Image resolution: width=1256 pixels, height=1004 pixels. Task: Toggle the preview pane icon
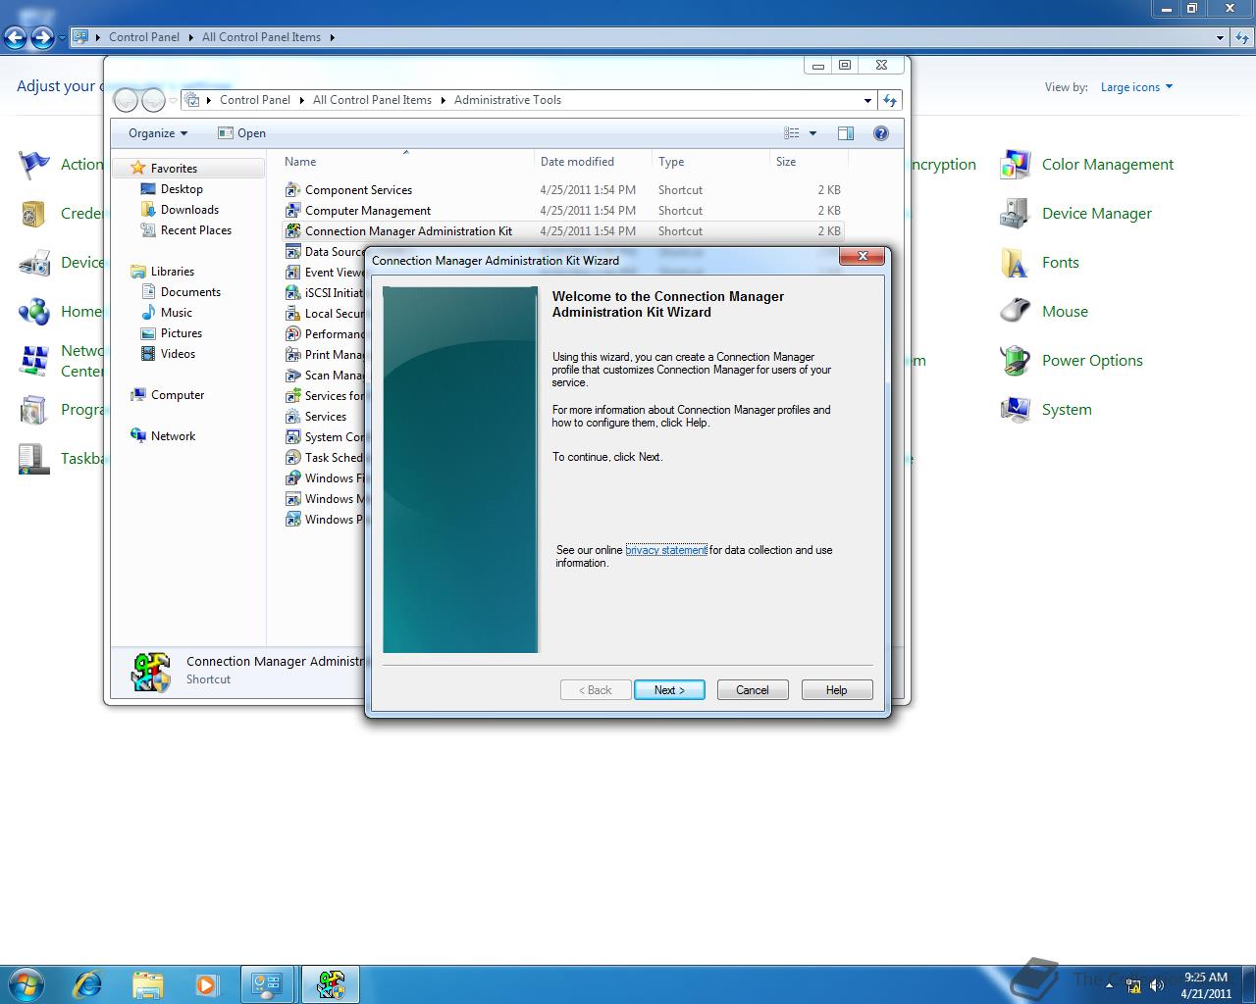coord(846,133)
